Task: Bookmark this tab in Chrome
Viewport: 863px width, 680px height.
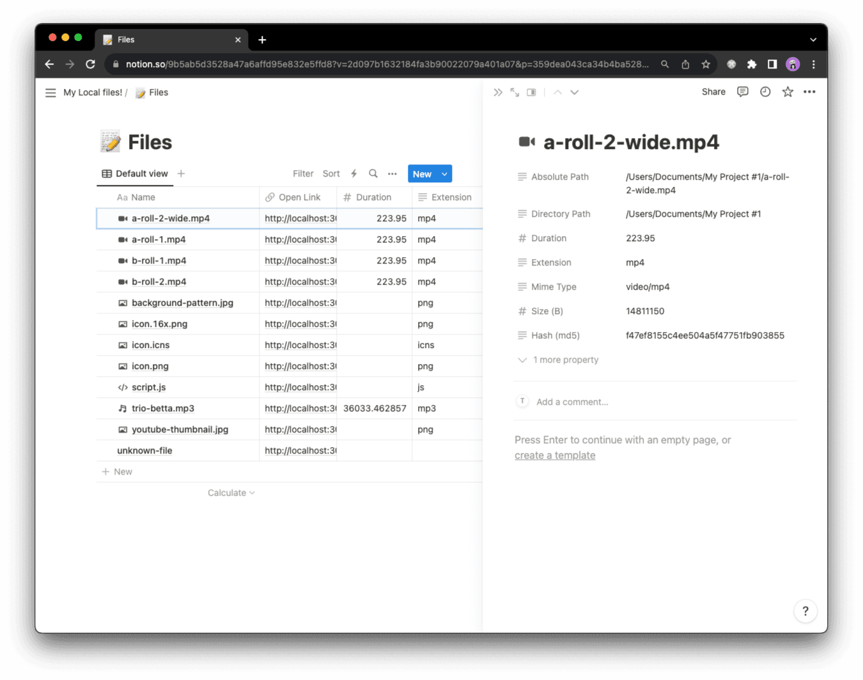Action: [706, 65]
